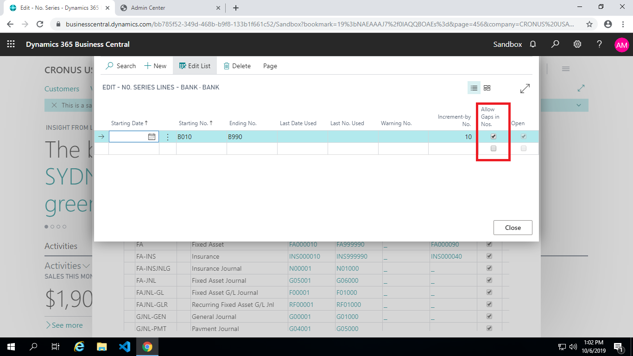
Task: Uncheck Allow Gaps in Nos. for B010 row
Action: [494, 137]
